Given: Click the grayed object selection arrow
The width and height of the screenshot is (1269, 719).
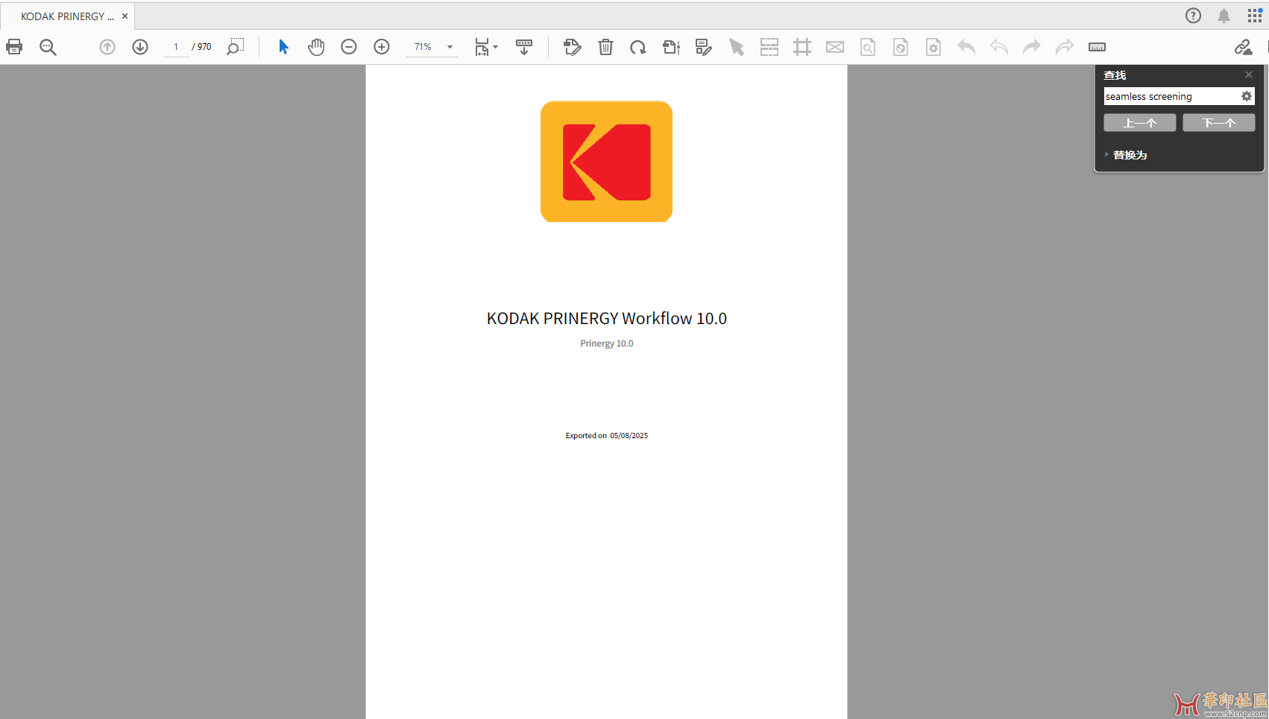Looking at the screenshot, I should pyautogui.click(x=737, y=47).
